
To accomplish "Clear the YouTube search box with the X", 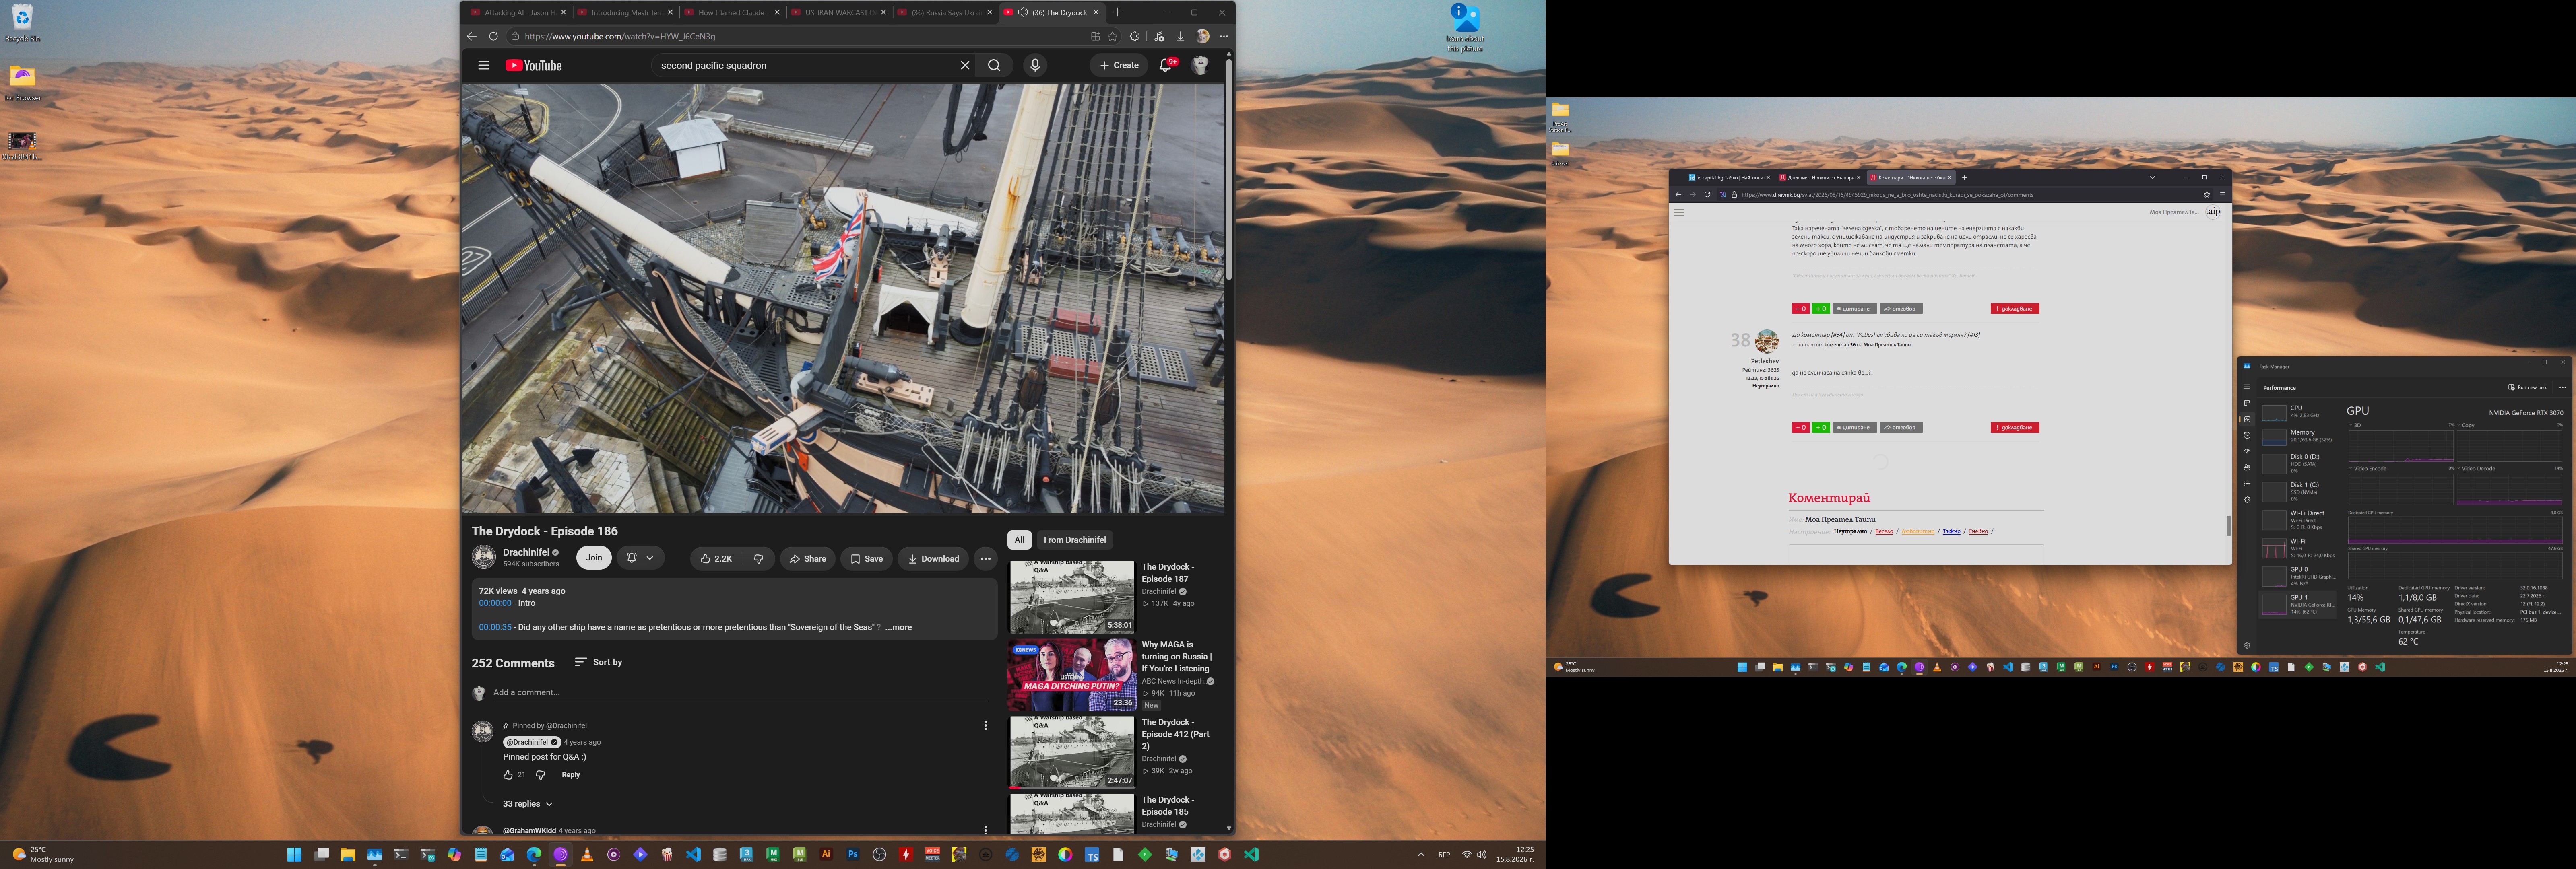I will click(x=965, y=65).
